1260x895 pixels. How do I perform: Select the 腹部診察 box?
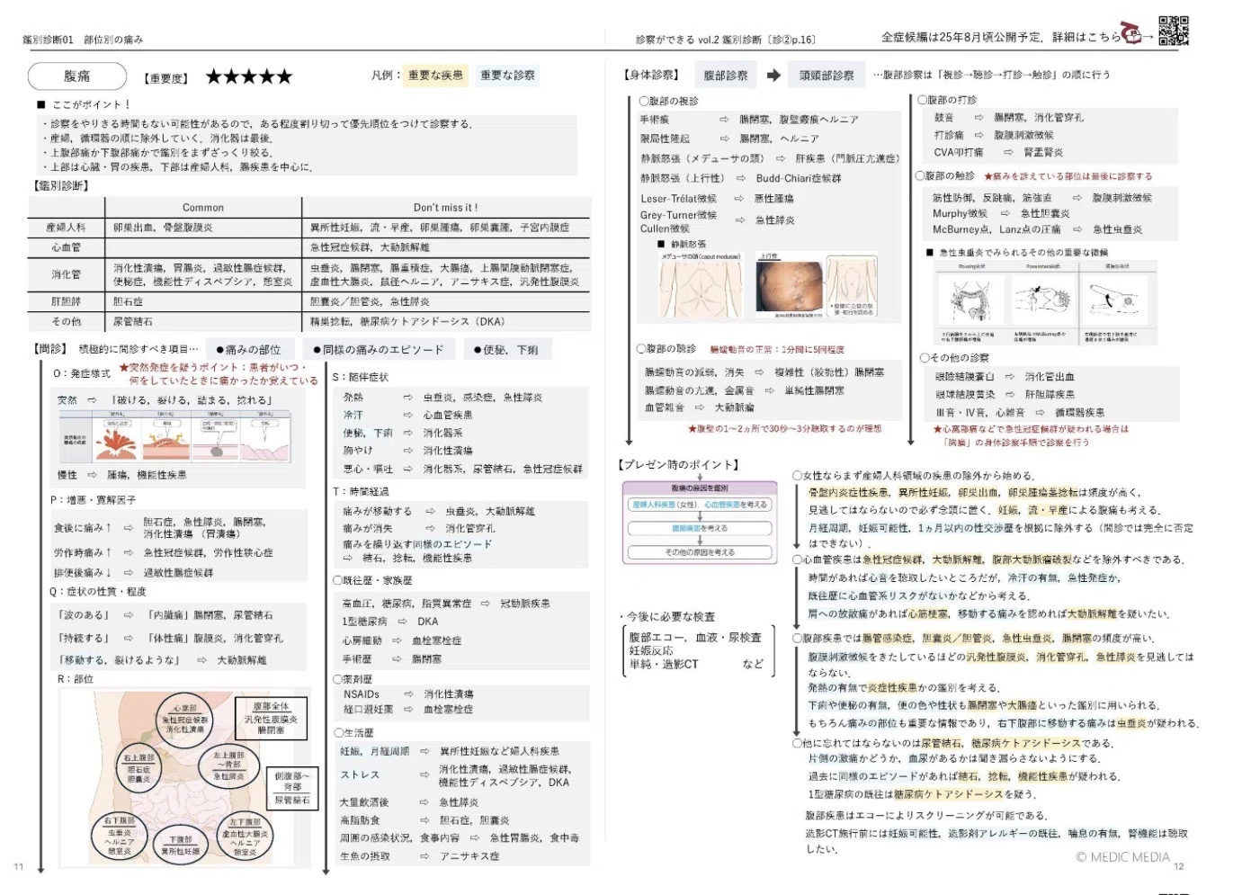coord(726,76)
